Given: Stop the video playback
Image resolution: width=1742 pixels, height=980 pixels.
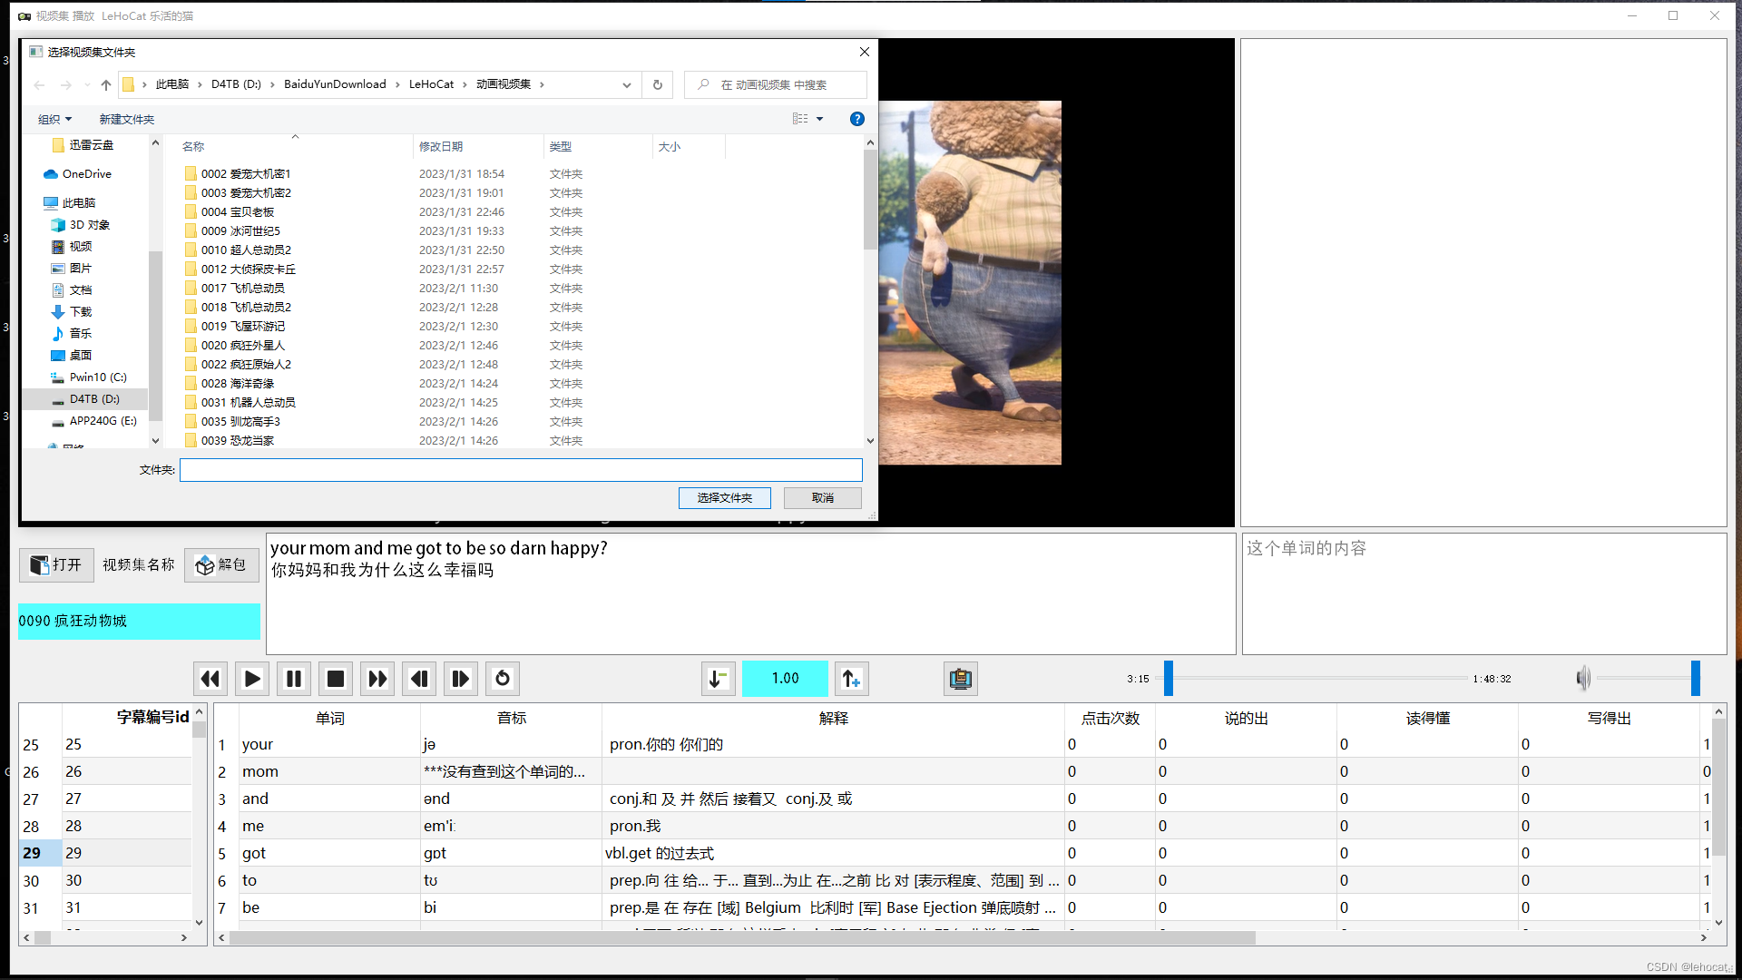Looking at the screenshot, I should coord(336,679).
